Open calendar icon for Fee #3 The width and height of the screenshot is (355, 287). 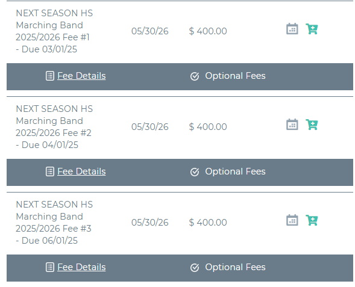point(292,220)
